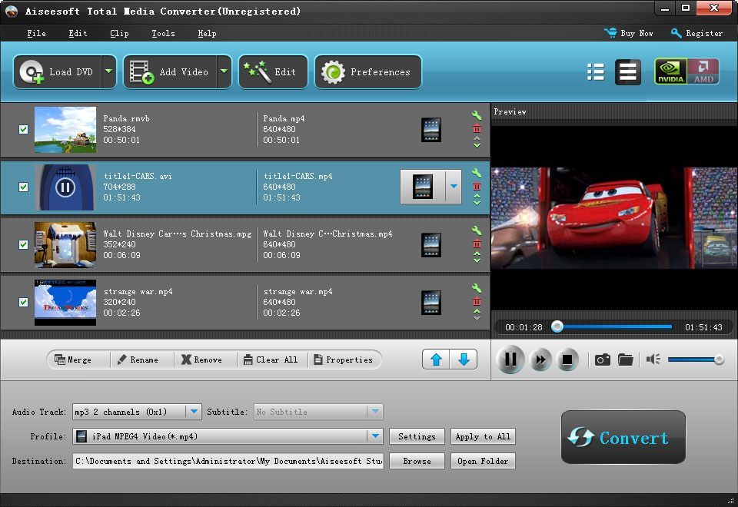Start conversion with the Convert button

click(x=623, y=437)
